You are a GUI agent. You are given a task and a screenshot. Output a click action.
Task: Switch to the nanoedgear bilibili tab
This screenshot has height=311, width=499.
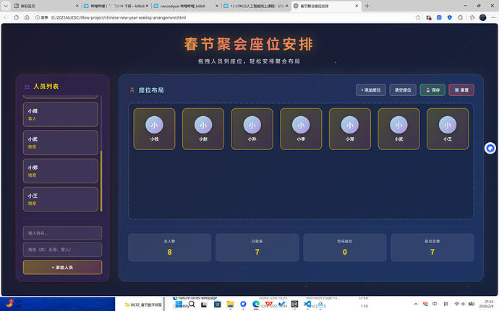click(186, 6)
